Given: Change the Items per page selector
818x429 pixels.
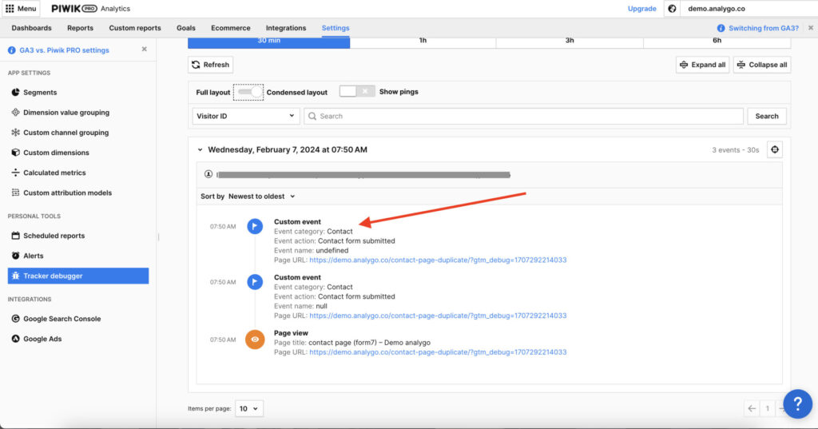Looking at the screenshot, I should 249,408.
